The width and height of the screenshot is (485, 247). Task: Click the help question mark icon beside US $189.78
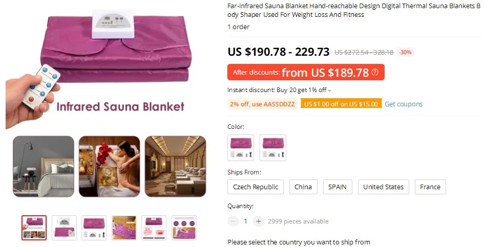375,72
